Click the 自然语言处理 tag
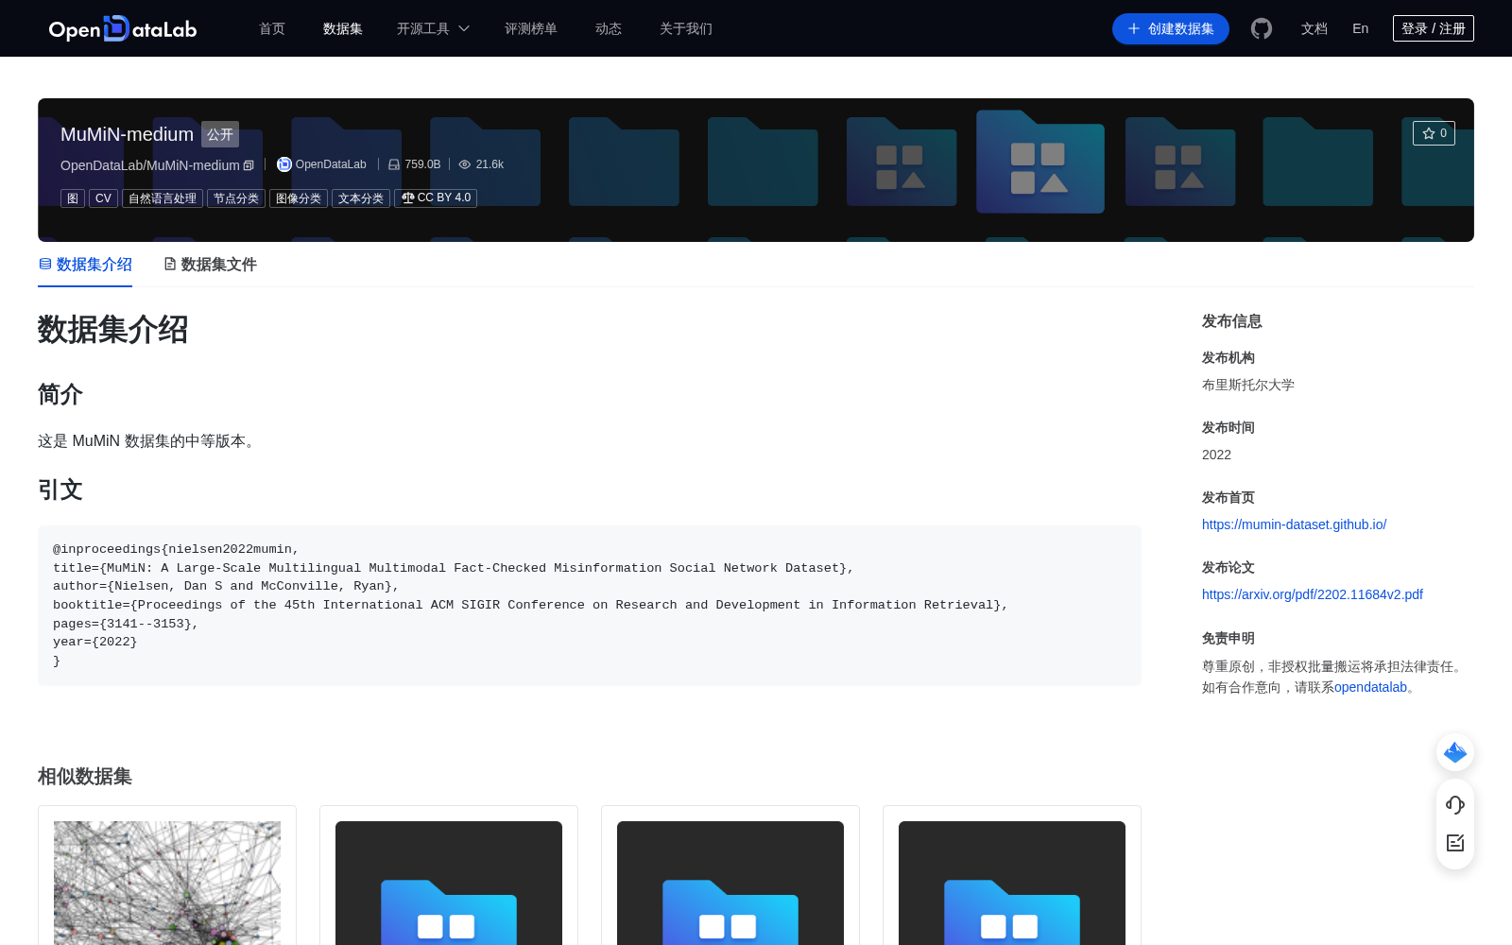Viewport: 1512px width, 945px height. (163, 198)
